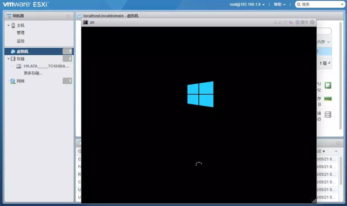The height and width of the screenshot is (206, 347).
Task: Click the 存储 storage icon
Action: [13, 59]
